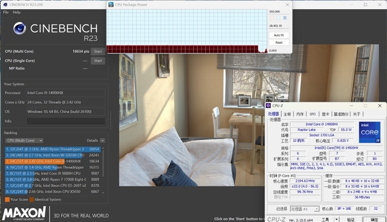Select the Intel Xeon W-3265M 24243 ranking row
Screen dimensions: 387x222
53,155
